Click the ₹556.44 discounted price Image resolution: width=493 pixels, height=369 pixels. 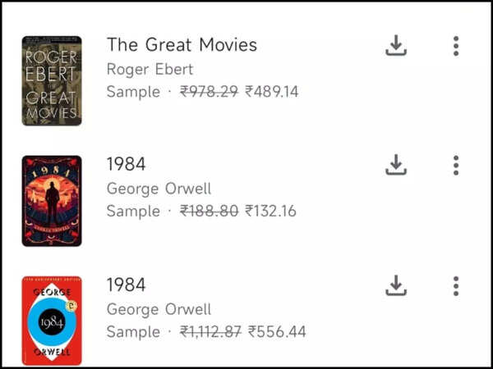(277, 332)
